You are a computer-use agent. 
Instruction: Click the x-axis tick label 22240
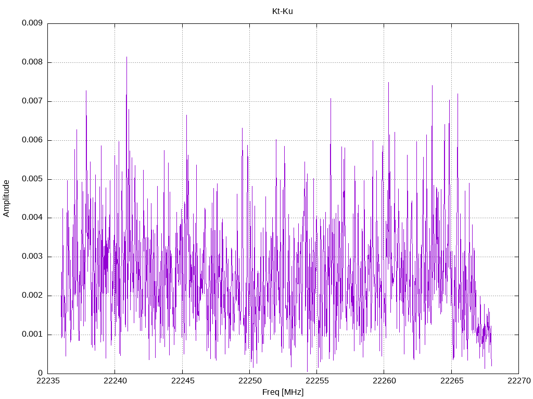(115, 381)
